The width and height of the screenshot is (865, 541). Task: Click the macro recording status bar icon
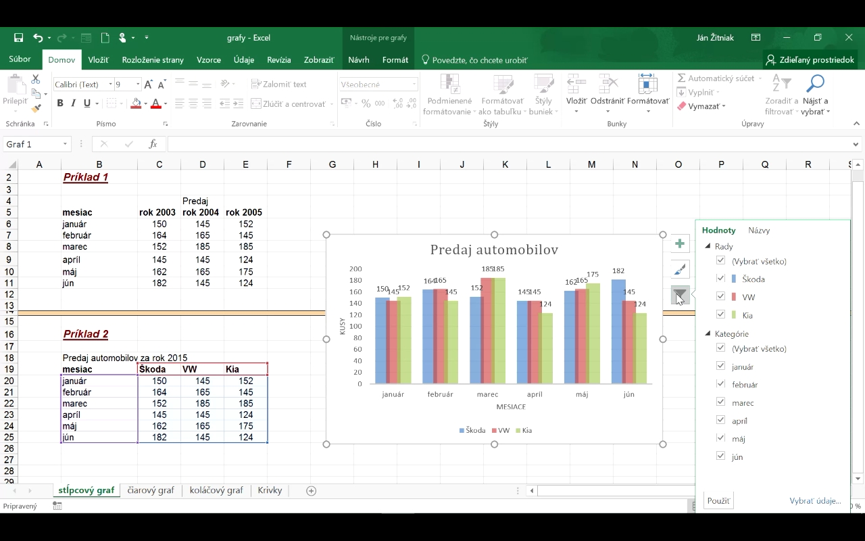[x=57, y=506]
